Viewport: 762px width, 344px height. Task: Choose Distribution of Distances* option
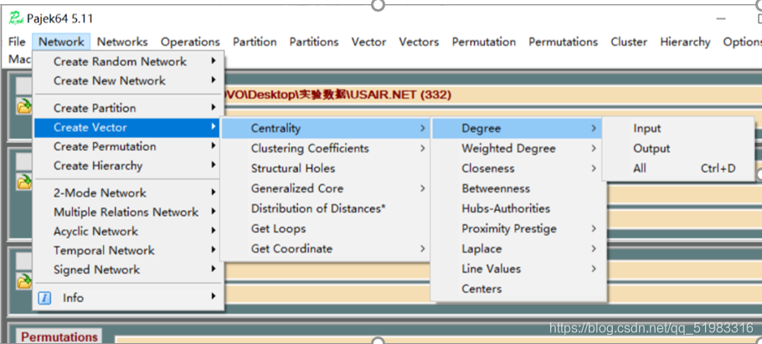click(x=326, y=208)
